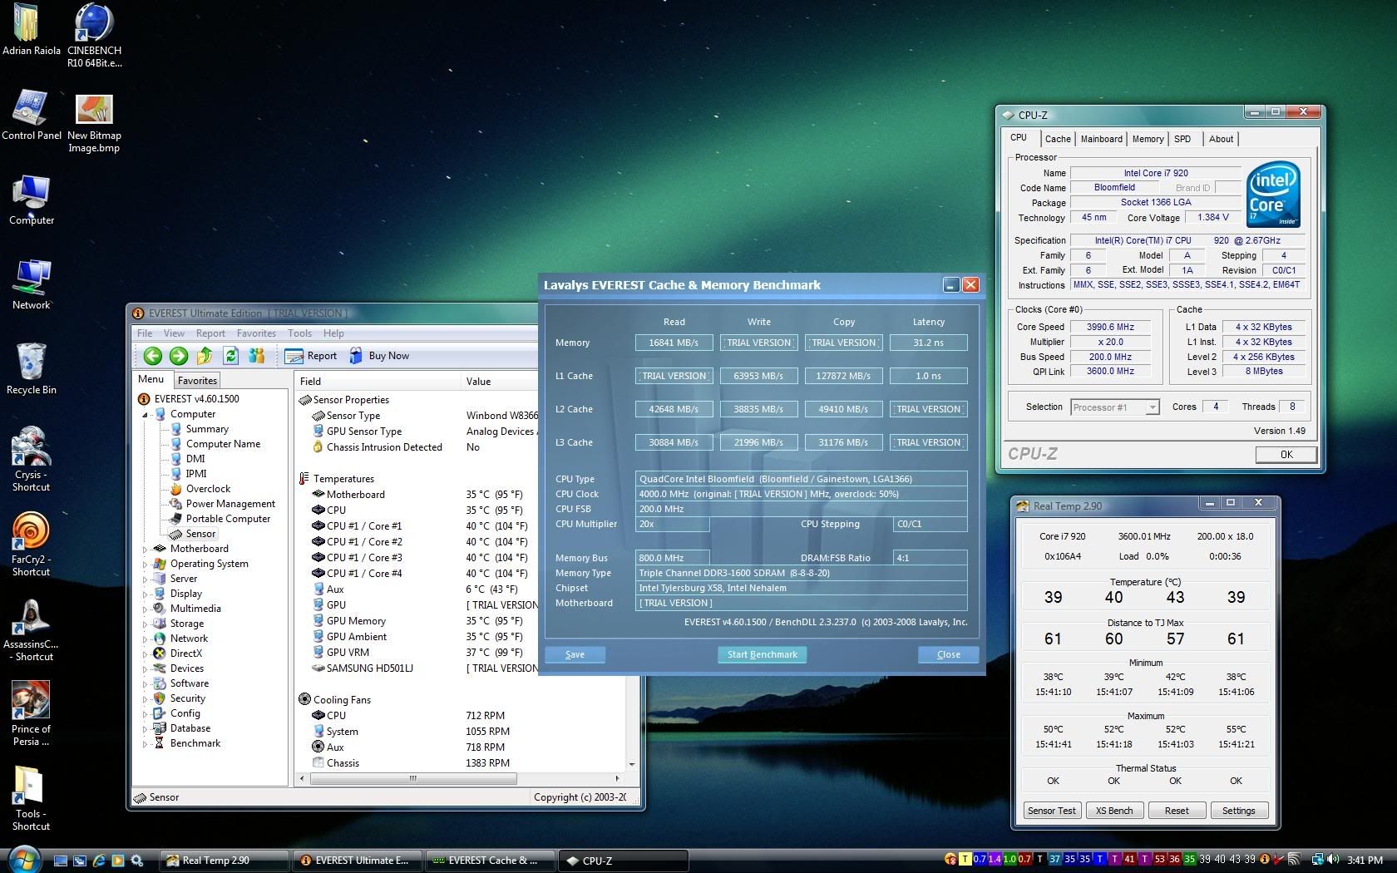Expand the Motherboard tree node
Screen dimensions: 1397x873
click(145, 549)
